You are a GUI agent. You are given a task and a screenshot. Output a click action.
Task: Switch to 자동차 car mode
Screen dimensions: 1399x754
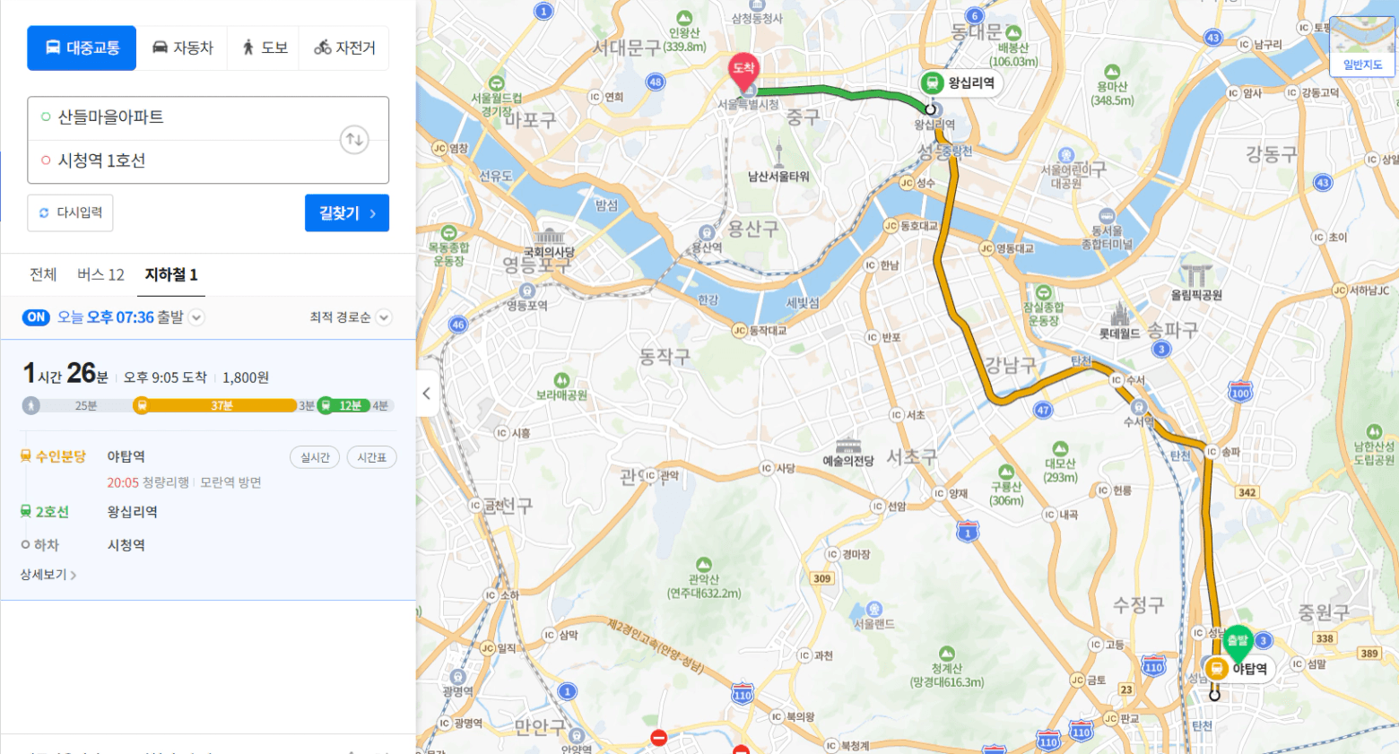[x=182, y=48]
